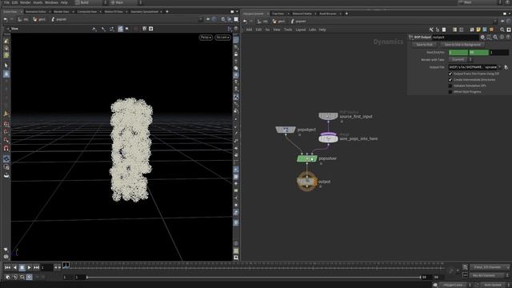Click the Start frame field in Start/End/Inc
Image resolution: width=512 pixels, height=288 pixels.
(458, 52)
